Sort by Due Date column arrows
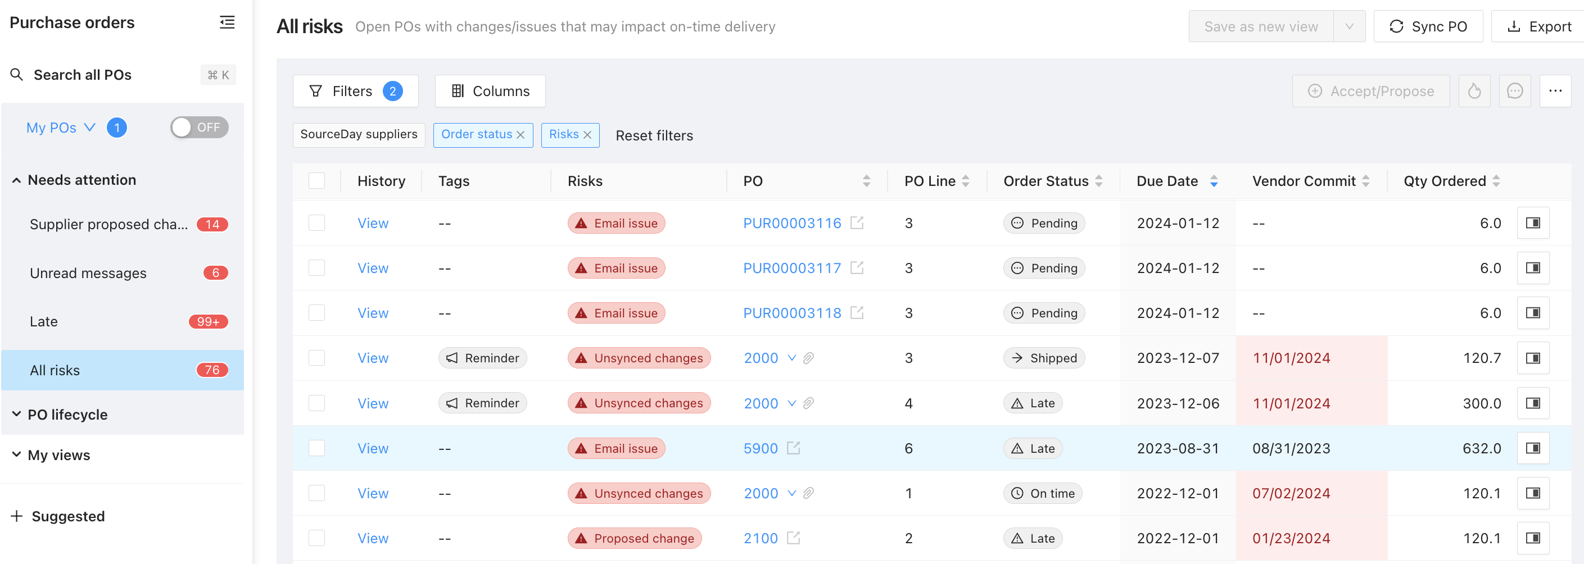The width and height of the screenshot is (1584, 564). coord(1214,181)
